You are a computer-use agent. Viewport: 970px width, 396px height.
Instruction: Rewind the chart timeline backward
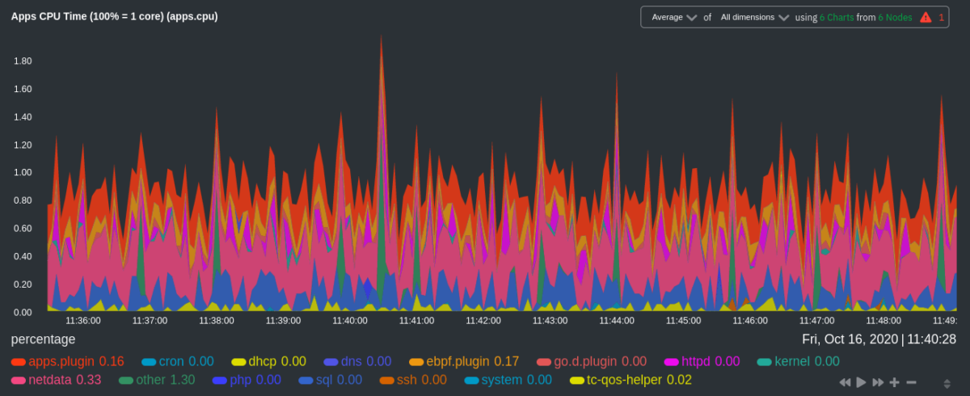[x=845, y=382]
